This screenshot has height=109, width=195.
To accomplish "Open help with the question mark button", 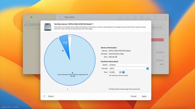I will (44, 96).
